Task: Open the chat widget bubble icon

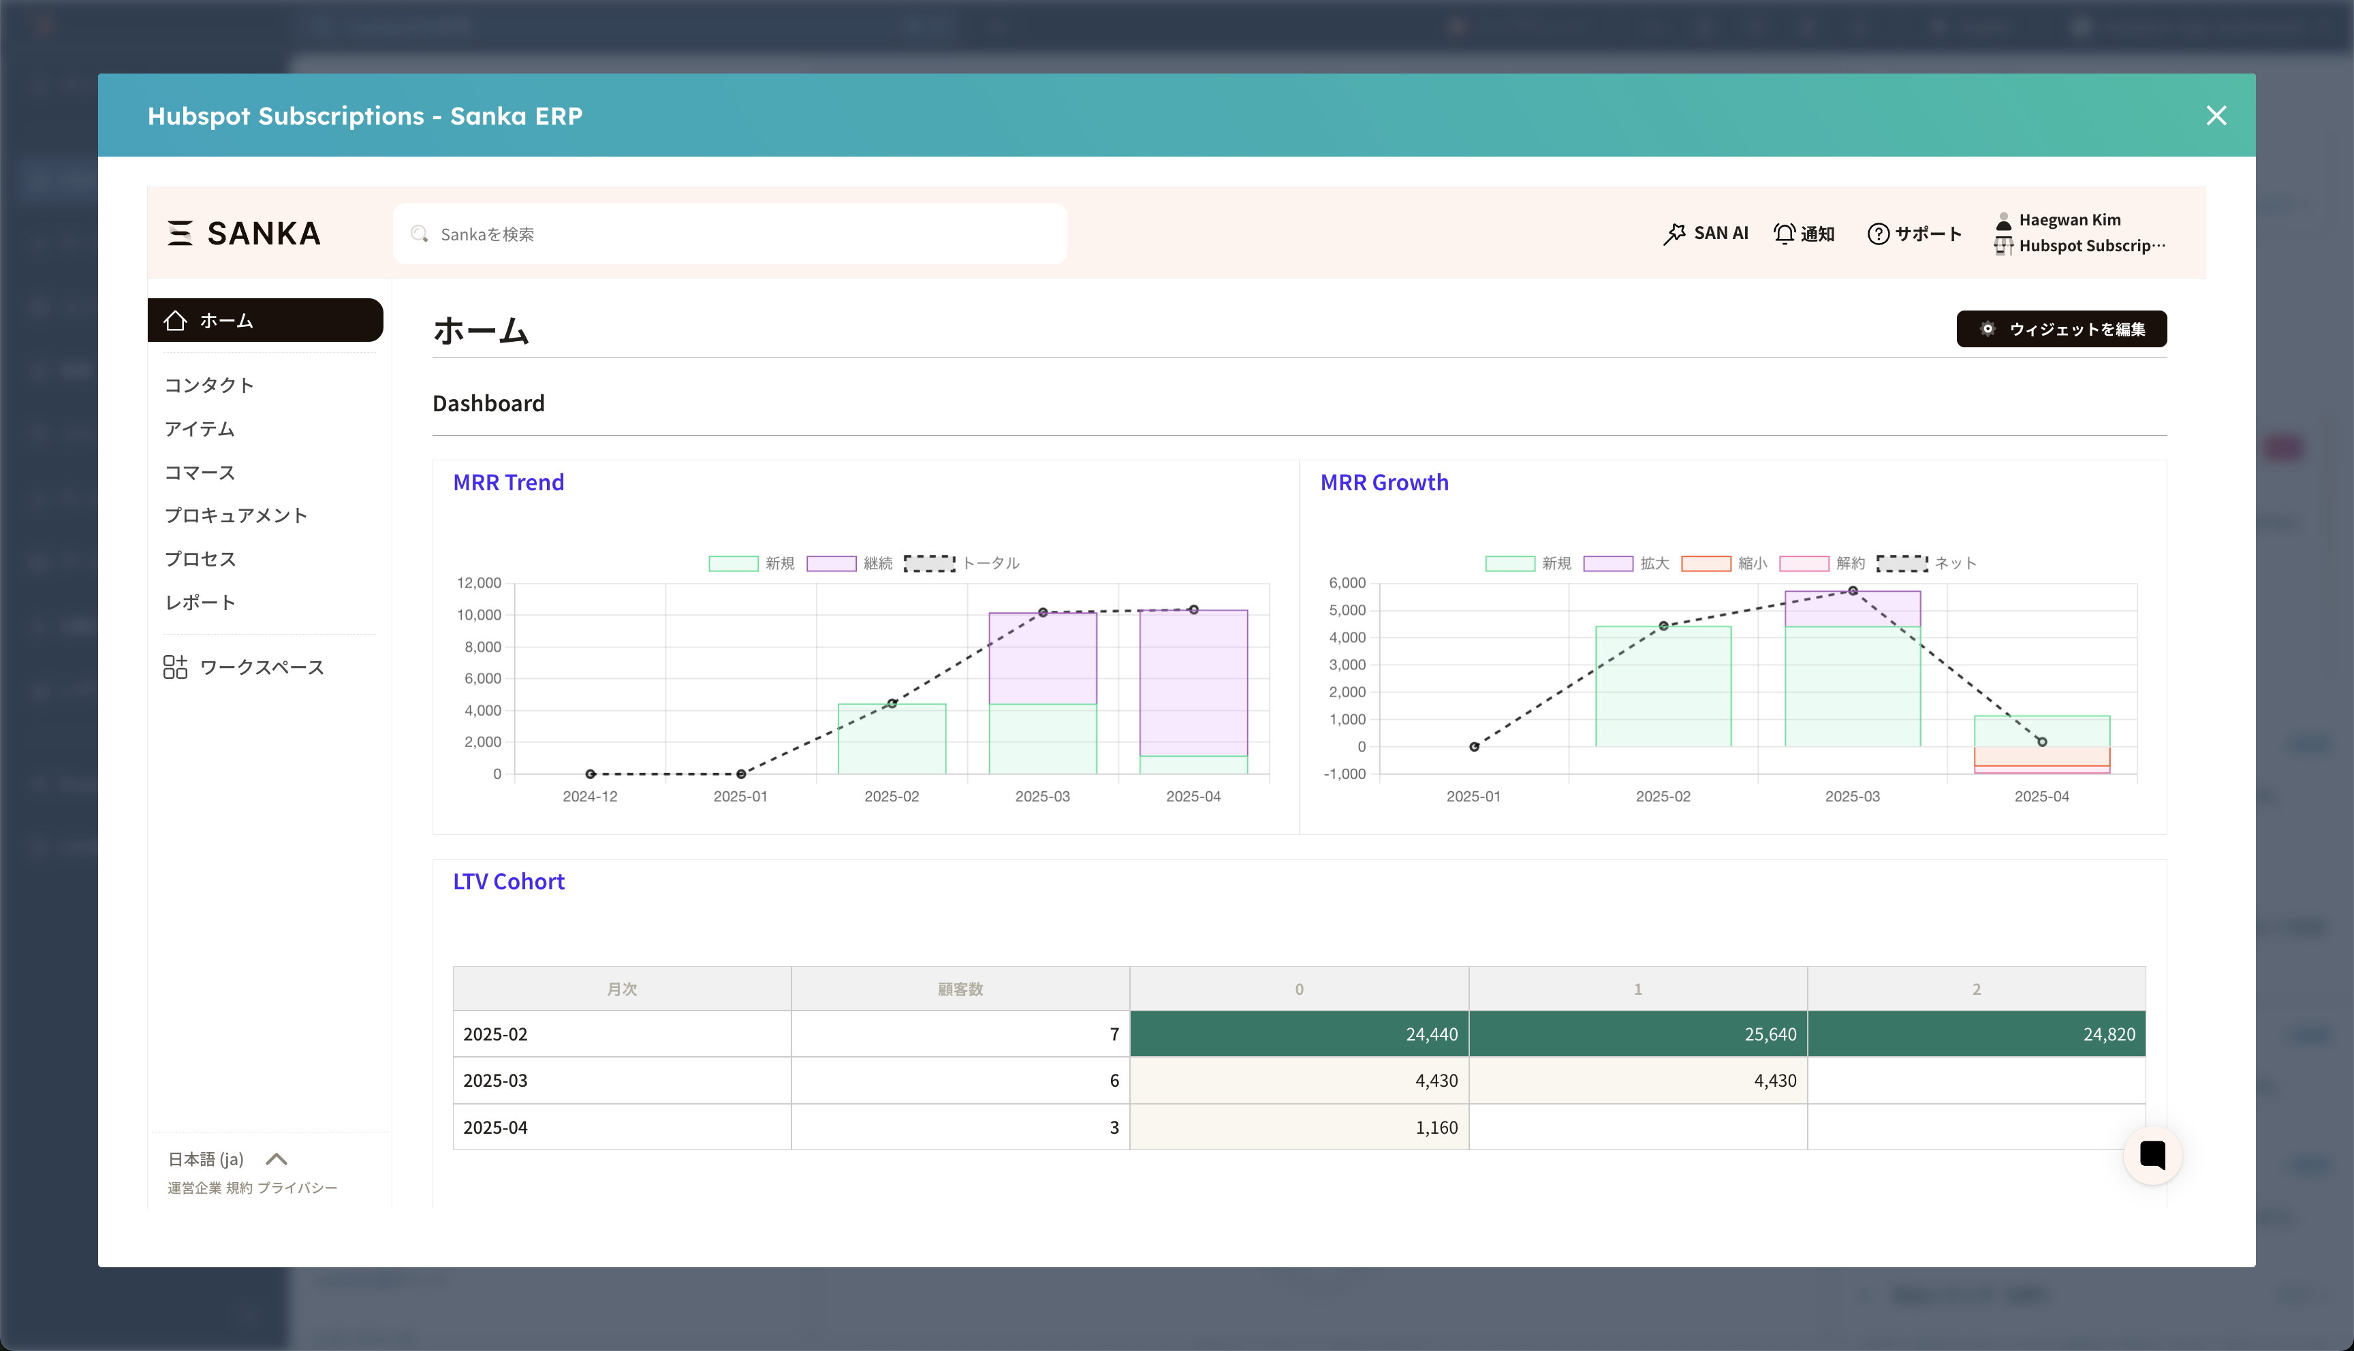Action: (2152, 1154)
